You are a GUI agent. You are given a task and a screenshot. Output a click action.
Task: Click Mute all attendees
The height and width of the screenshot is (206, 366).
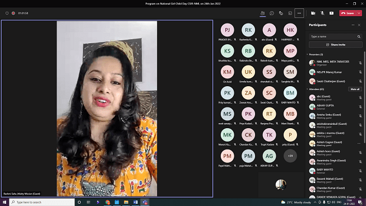(355, 89)
